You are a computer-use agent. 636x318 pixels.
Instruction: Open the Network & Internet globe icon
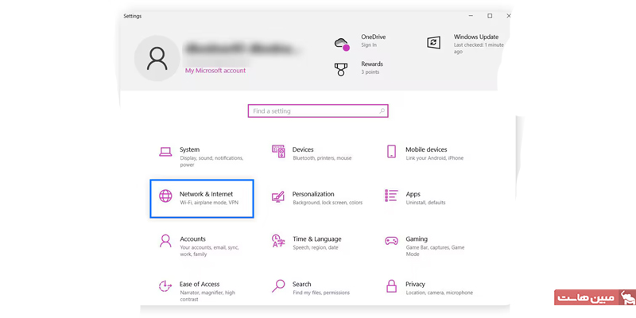pos(165,196)
